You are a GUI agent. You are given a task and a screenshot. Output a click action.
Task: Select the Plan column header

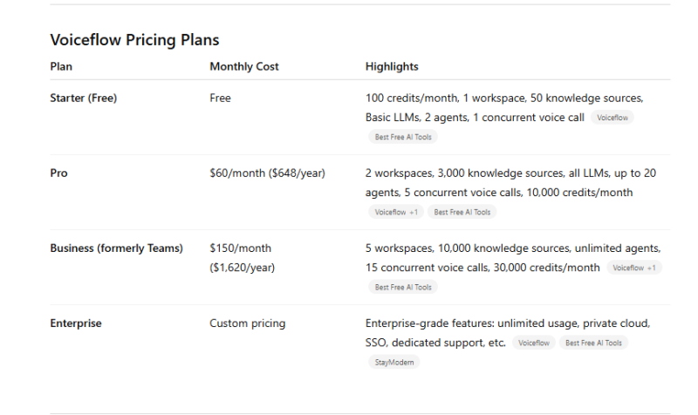pos(61,67)
